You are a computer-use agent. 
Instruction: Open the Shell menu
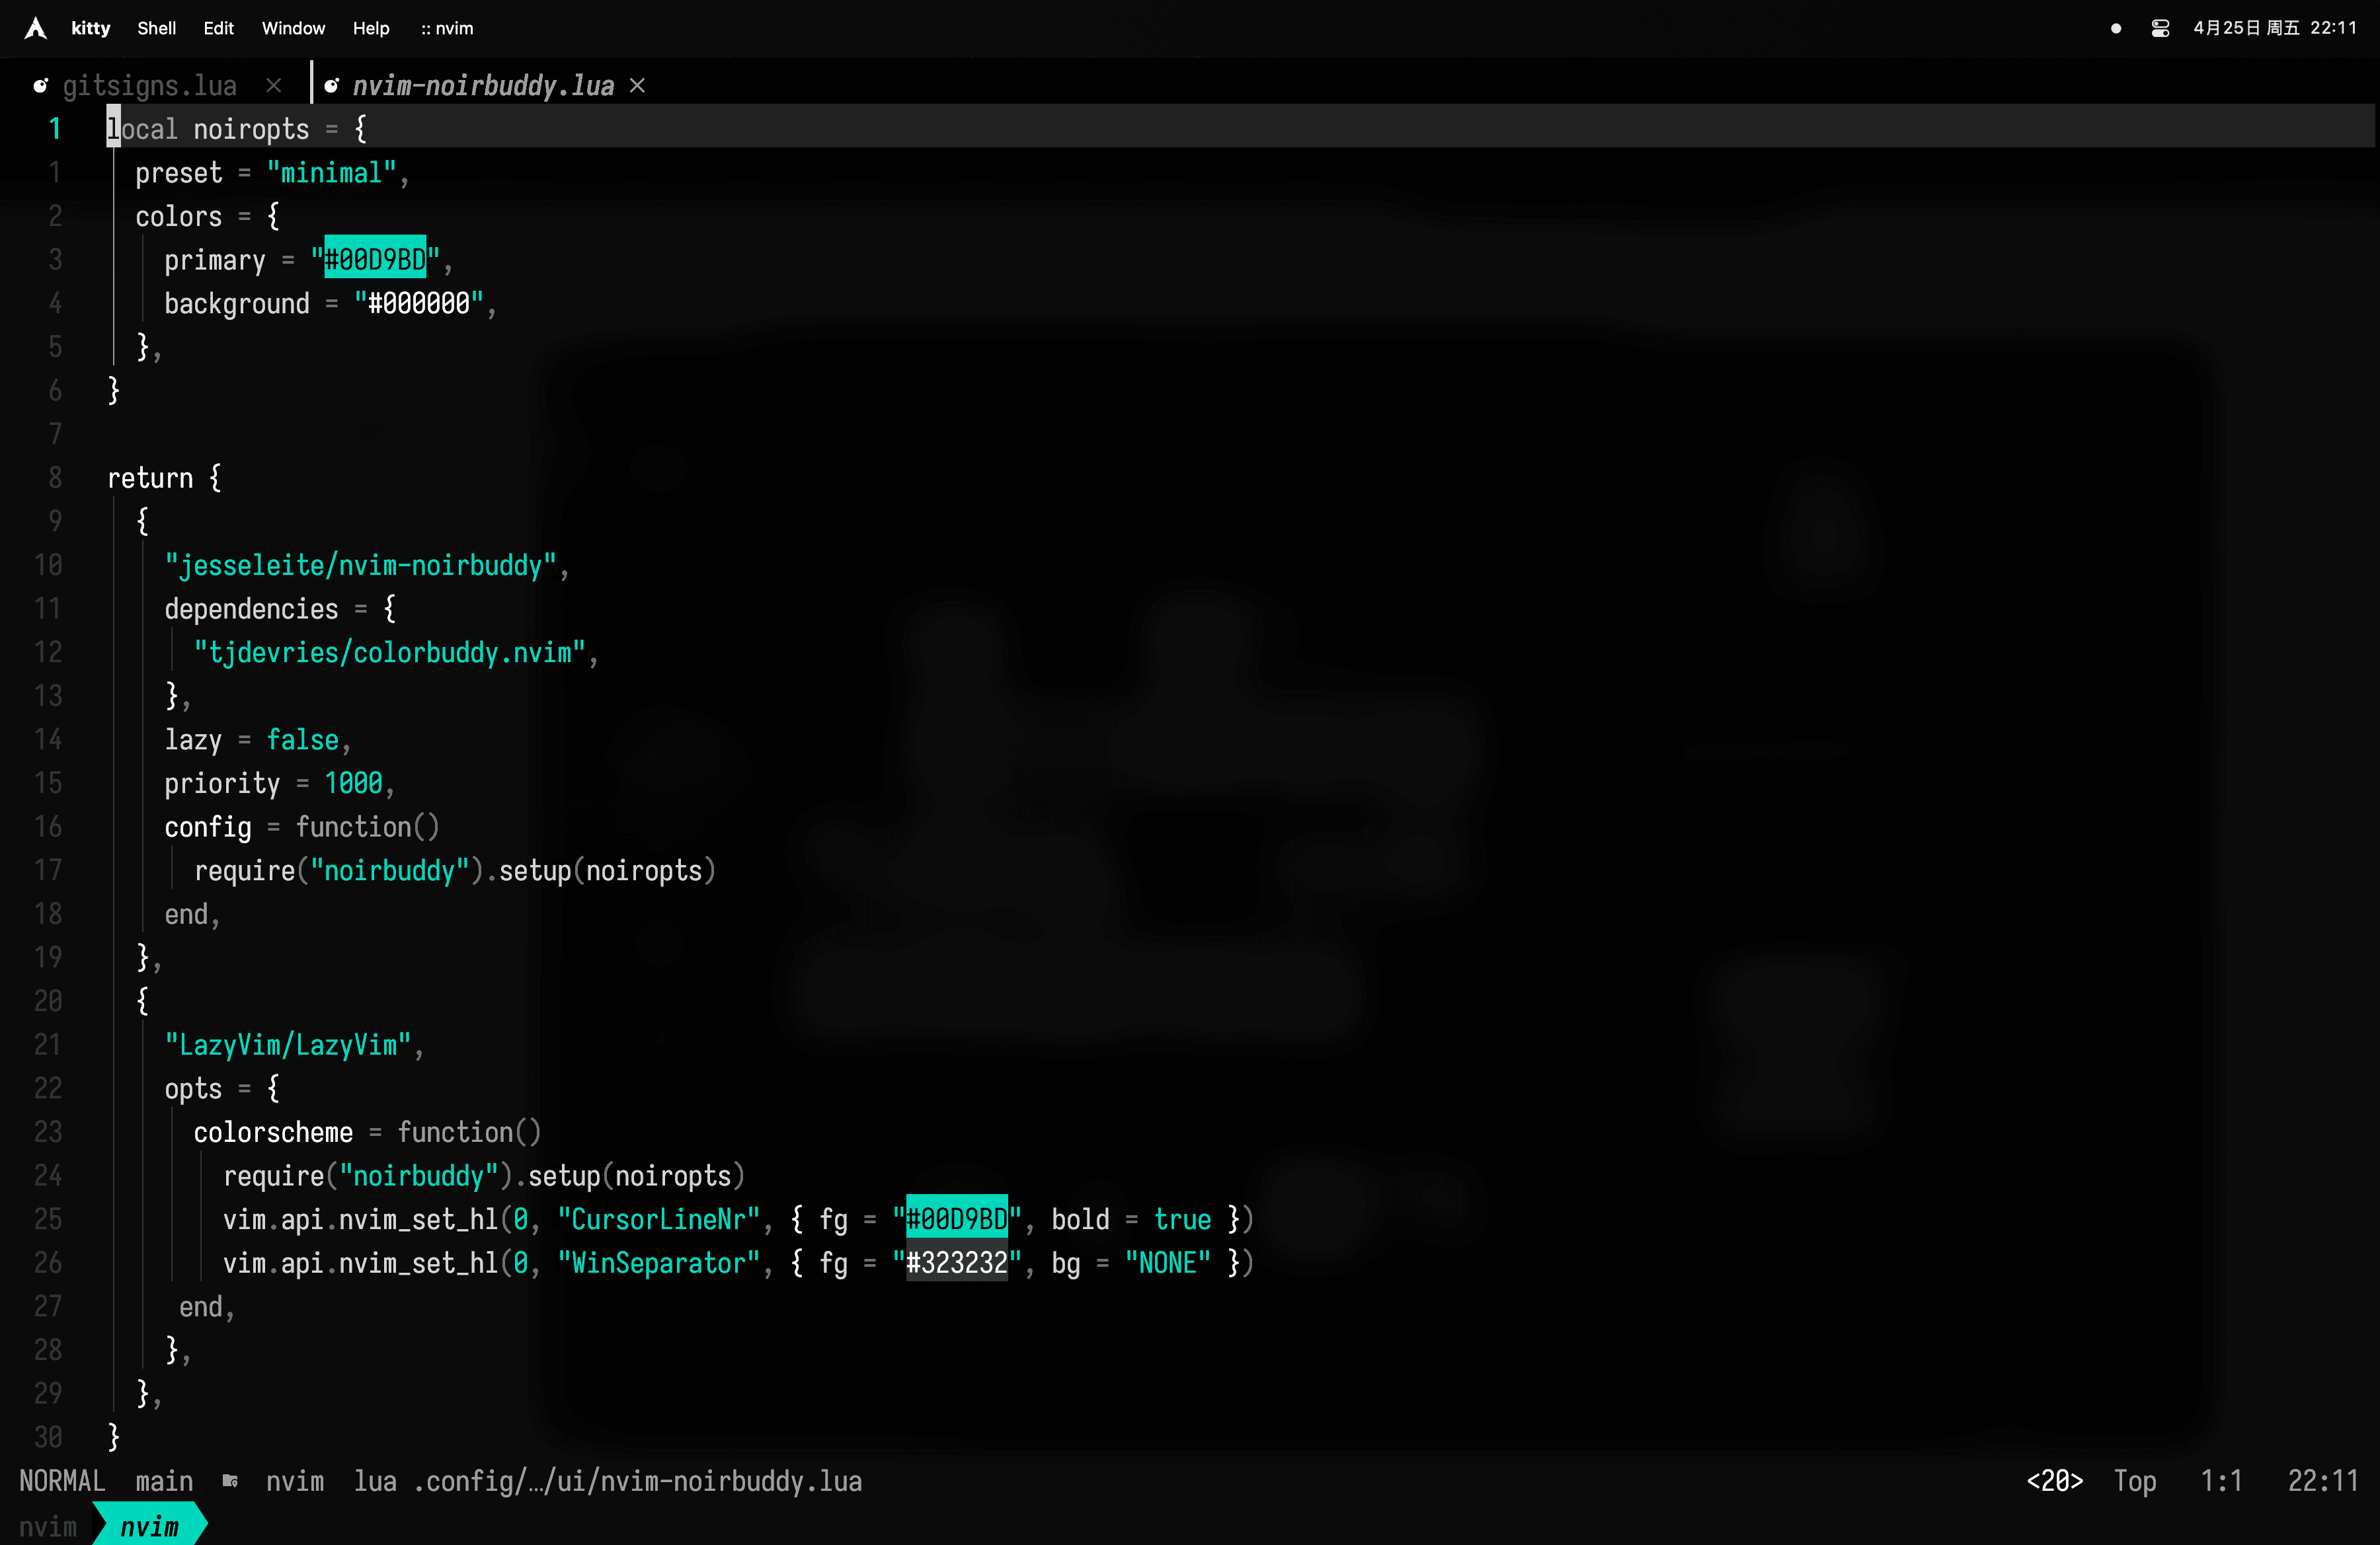tap(156, 28)
